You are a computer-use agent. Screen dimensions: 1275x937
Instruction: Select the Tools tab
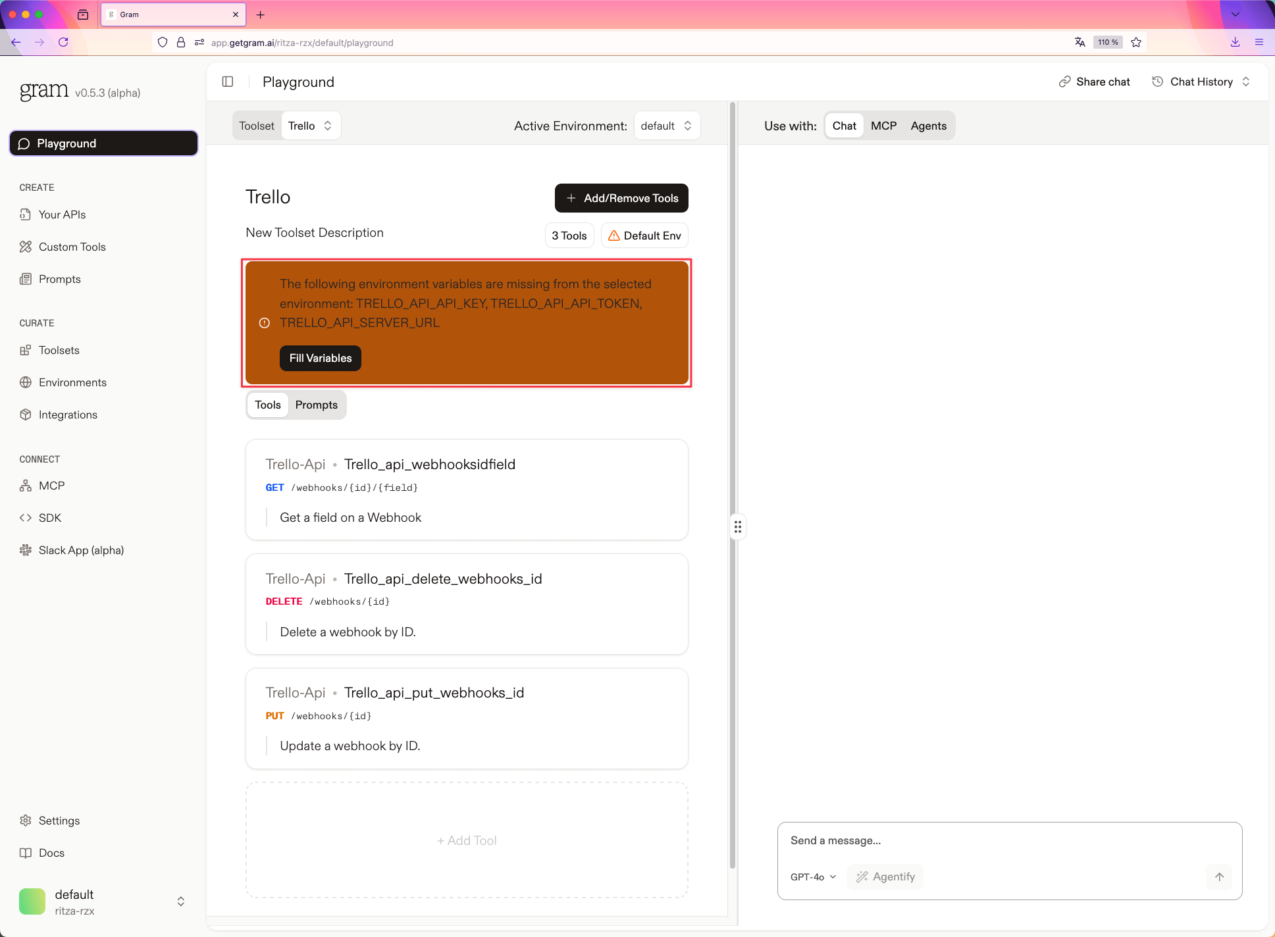(268, 405)
